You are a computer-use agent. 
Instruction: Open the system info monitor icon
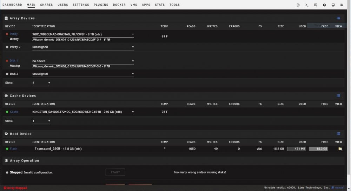[x=333, y=5]
